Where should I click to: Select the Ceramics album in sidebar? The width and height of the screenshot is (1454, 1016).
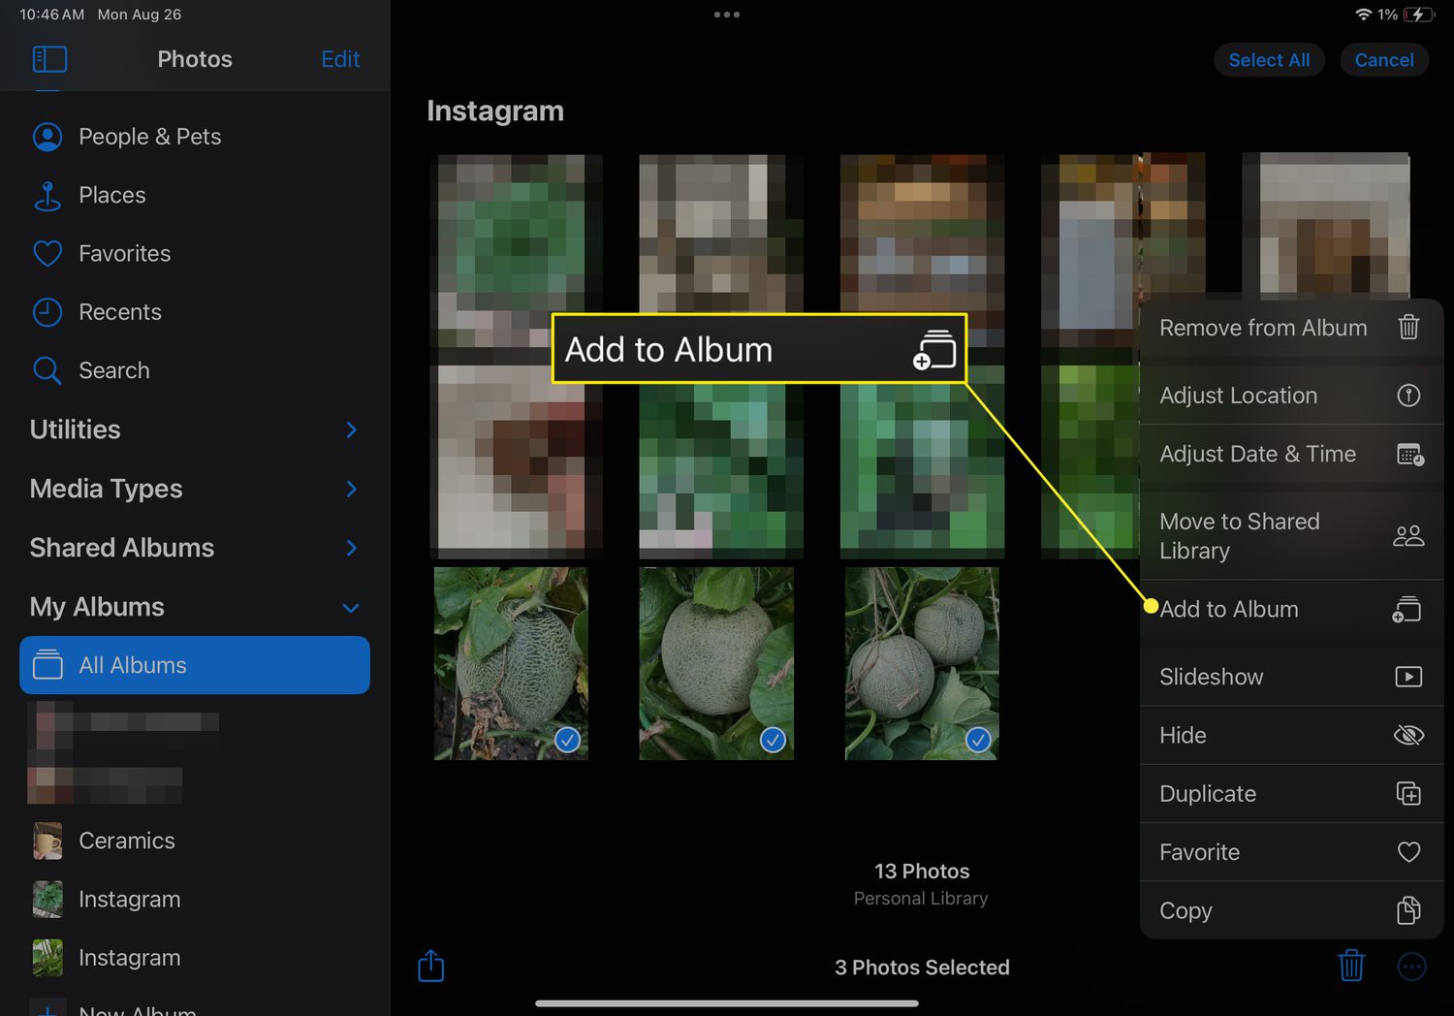[x=126, y=841]
